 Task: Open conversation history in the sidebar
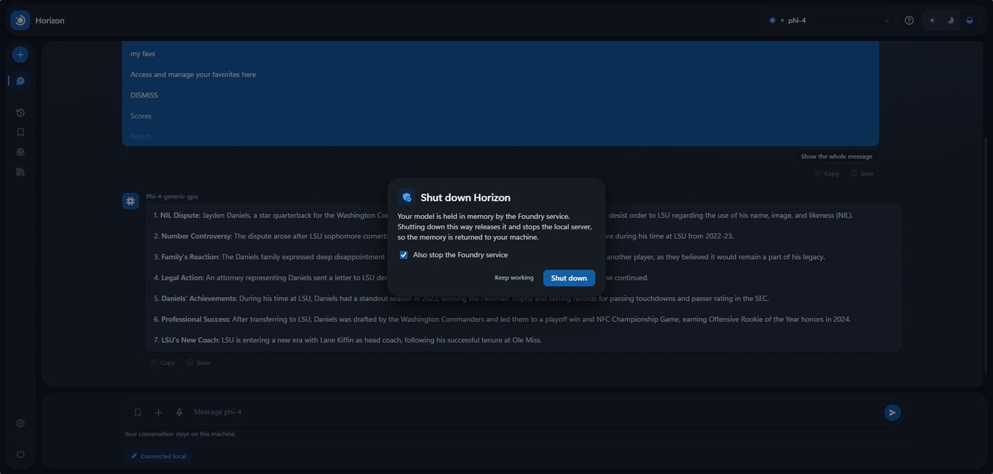tap(20, 113)
